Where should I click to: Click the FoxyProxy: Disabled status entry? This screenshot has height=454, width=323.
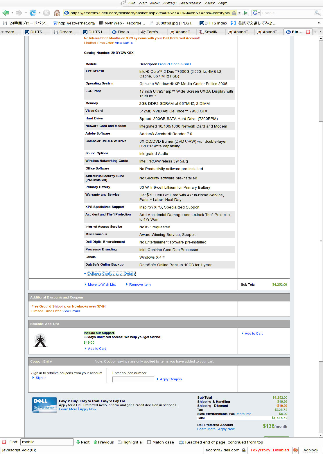point(270,450)
